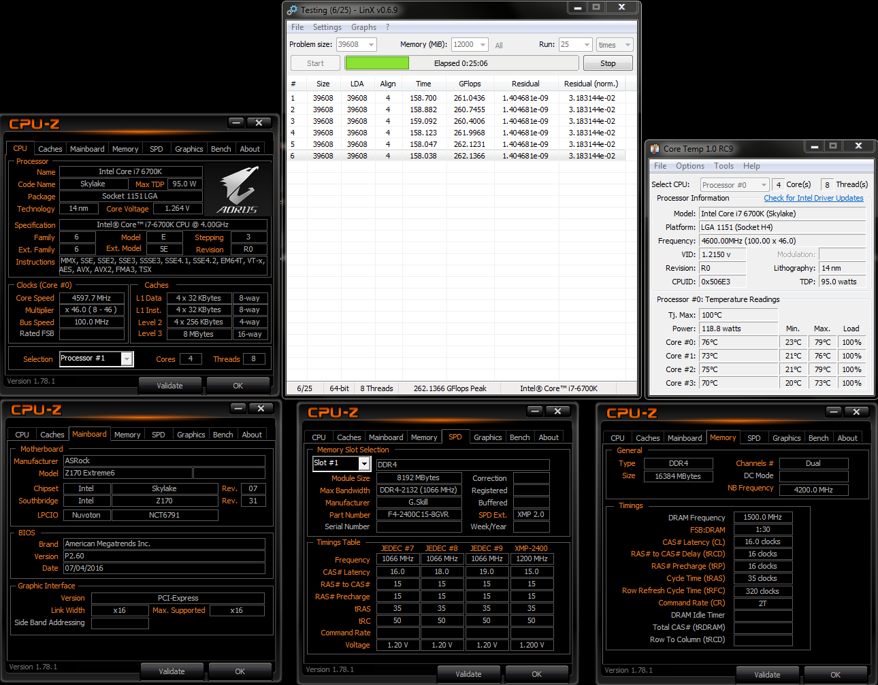Image resolution: width=878 pixels, height=685 pixels.
Task: Open Core Temp Help menu
Action: pyautogui.click(x=751, y=166)
